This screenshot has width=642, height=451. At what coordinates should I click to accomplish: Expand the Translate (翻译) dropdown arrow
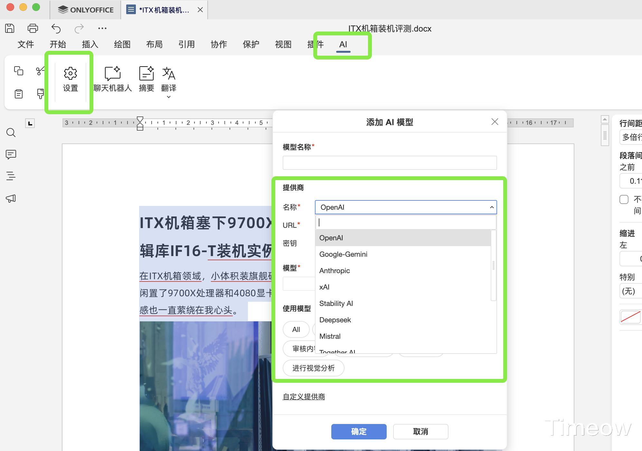tap(168, 97)
